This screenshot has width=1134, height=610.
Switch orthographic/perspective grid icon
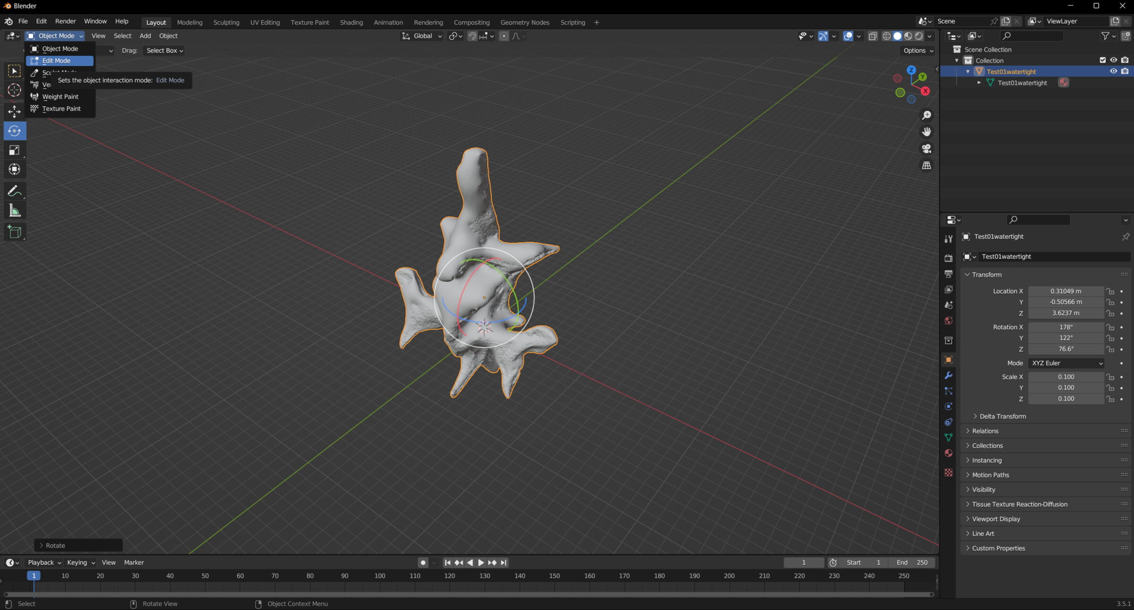927,165
